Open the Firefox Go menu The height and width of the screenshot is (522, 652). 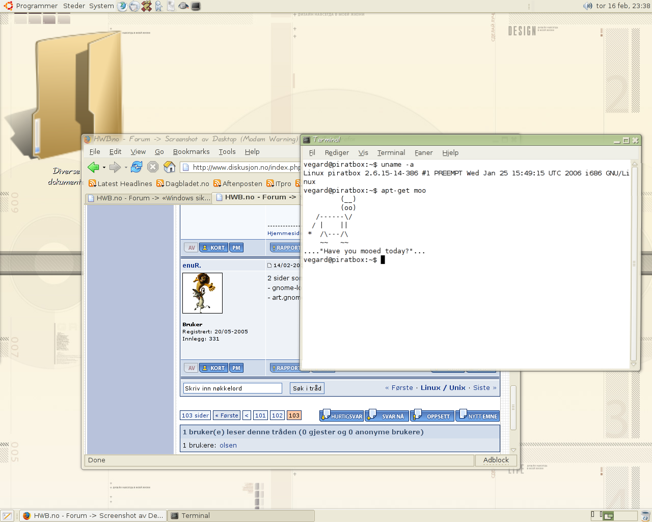coord(159,151)
